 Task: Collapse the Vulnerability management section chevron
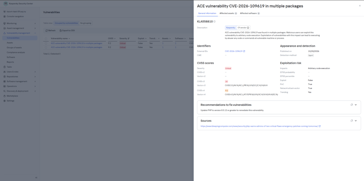pos(35,33)
